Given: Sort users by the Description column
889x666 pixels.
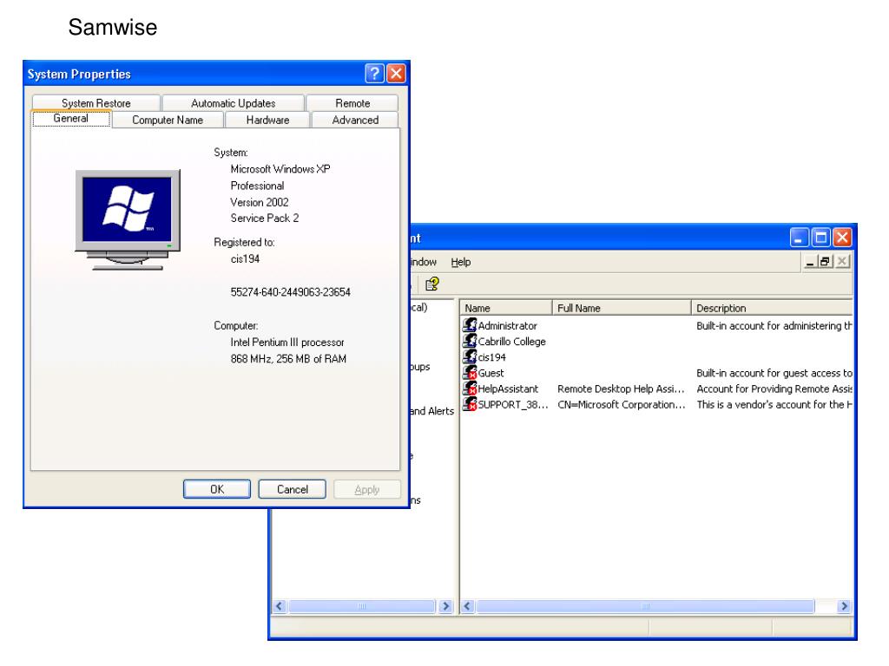Looking at the screenshot, I should [772, 308].
